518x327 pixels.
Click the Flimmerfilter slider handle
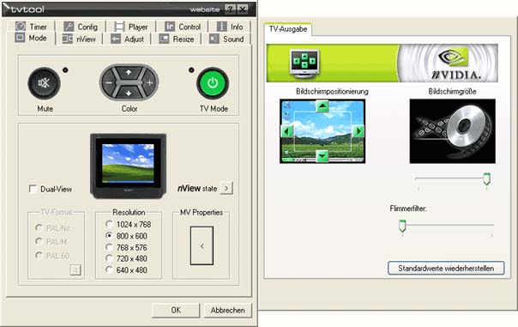point(402,226)
